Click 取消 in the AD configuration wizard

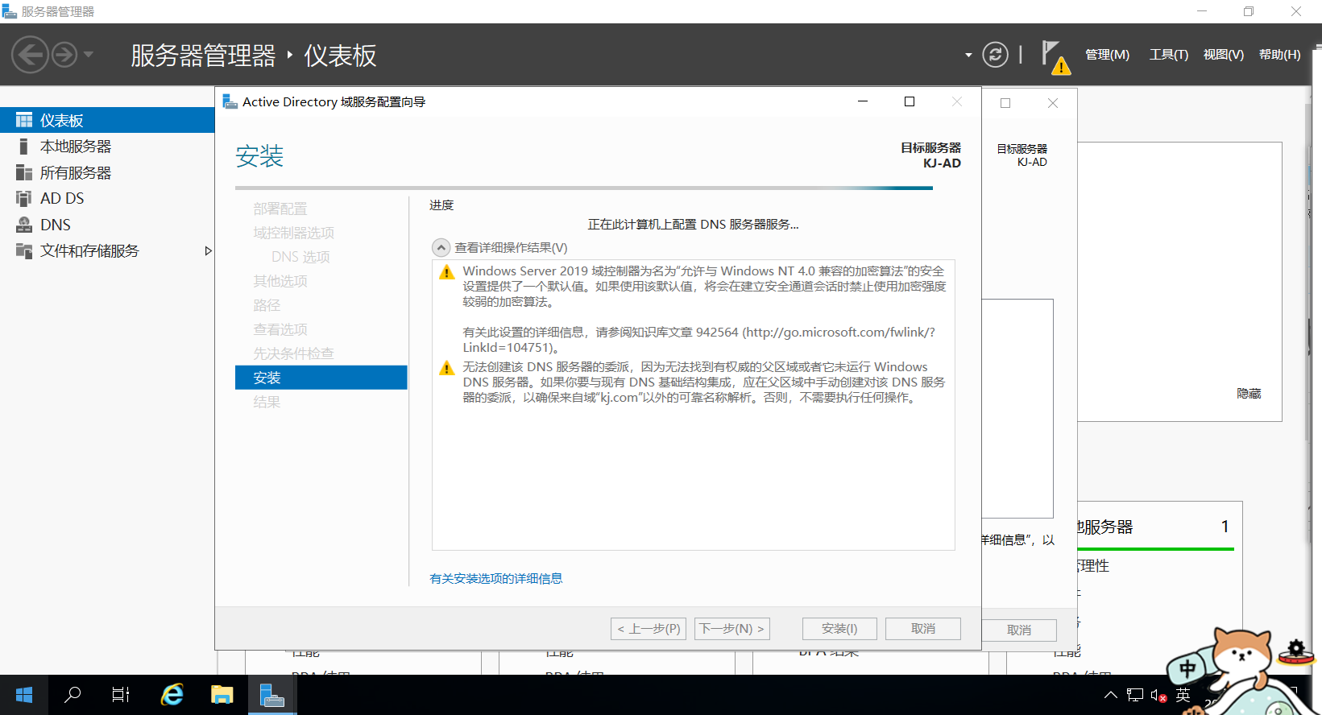pyautogui.click(x=923, y=629)
